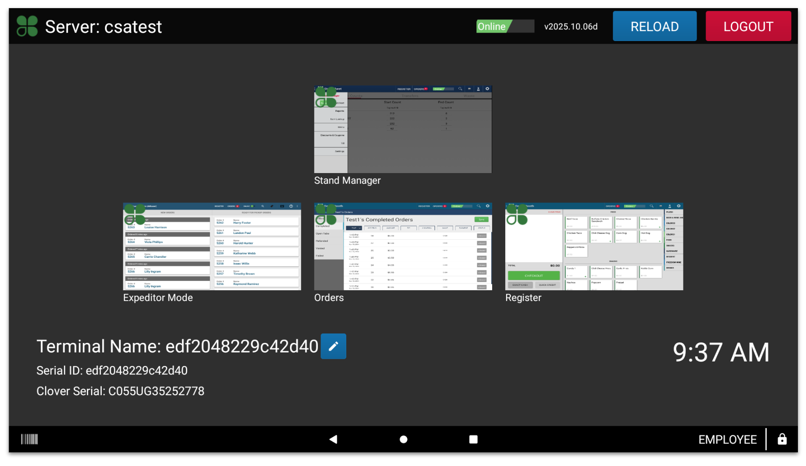Tap the barcode icon in bottom corner
This screenshot has height=466, width=806.
tap(29, 439)
